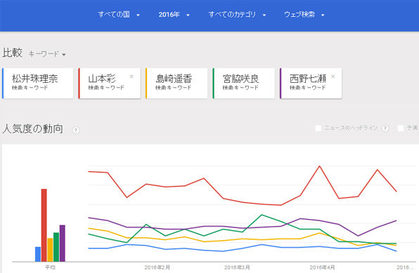Select the 山本彩 keyword card
Image resolution: width=419 pixels, height=273 pixels.
point(109,84)
